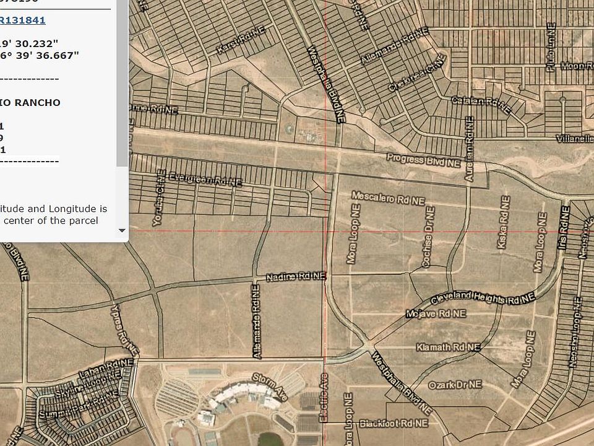This screenshot has height=446, width=594.
Task: Click the Ozark Dr NE label
Action: [x=455, y=385]
